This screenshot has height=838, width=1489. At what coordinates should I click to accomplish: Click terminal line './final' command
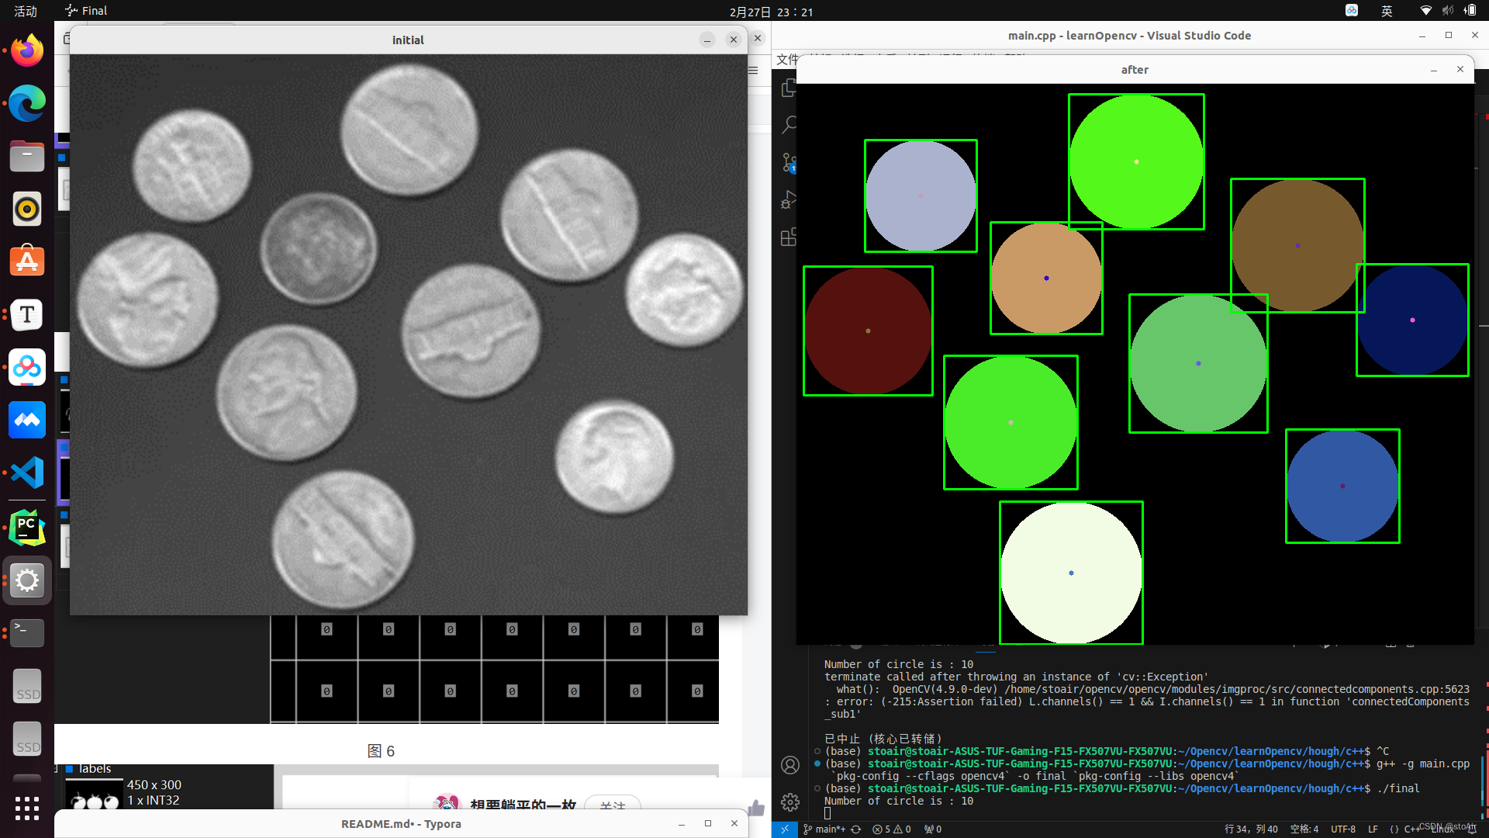pos(1398,788)
